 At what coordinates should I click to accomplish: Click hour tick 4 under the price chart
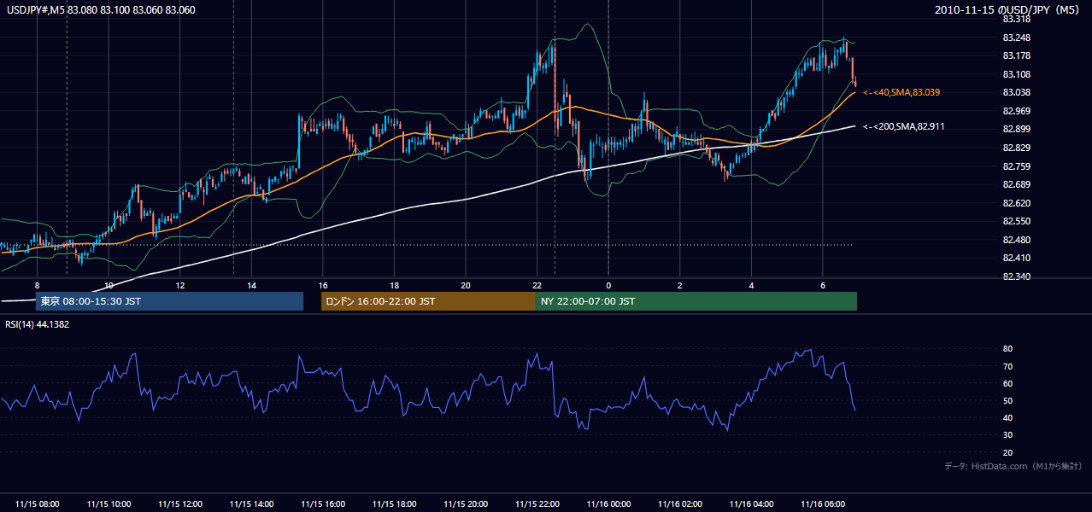(751, 285)
